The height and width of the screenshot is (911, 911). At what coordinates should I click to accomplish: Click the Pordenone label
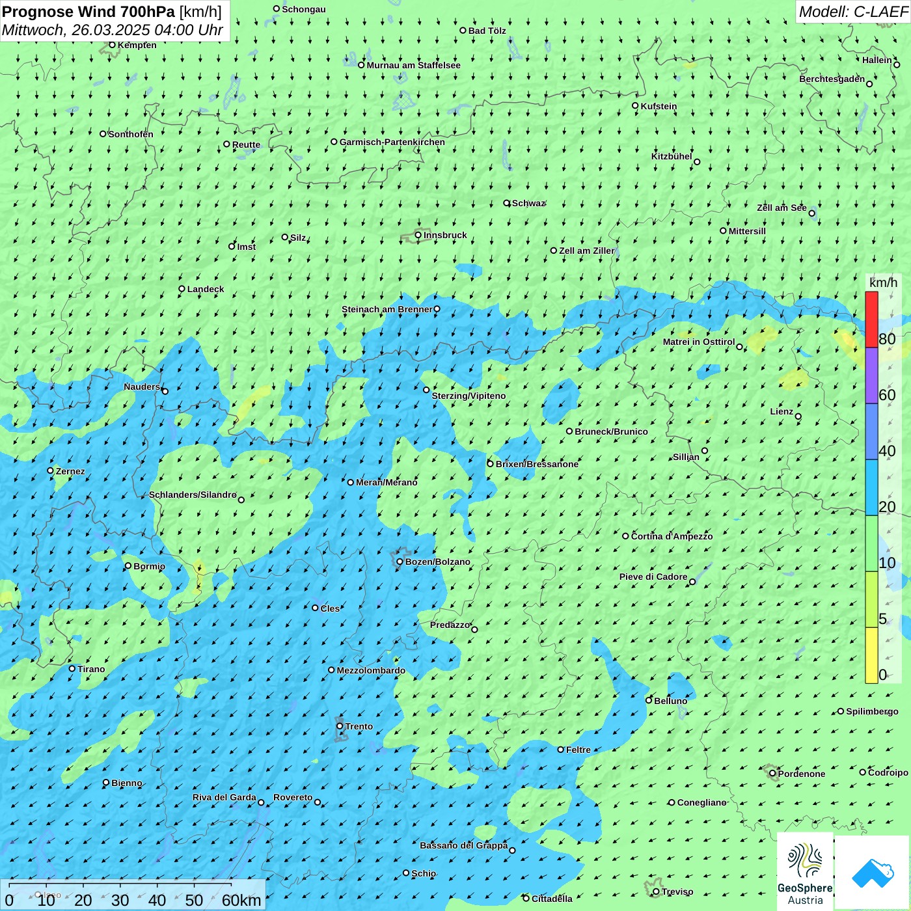point(802,774)
